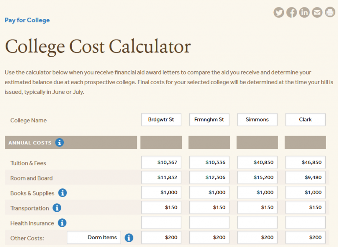Viewport: 338px width, 247px height.
Task: Focus Frmnghm St Other Costs $200 field
Action: [x=209, y=238]
